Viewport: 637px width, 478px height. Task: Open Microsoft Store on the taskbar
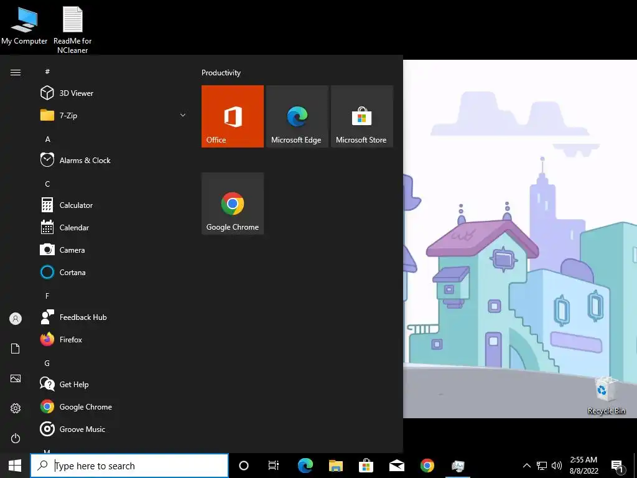(x=366, y=466)
